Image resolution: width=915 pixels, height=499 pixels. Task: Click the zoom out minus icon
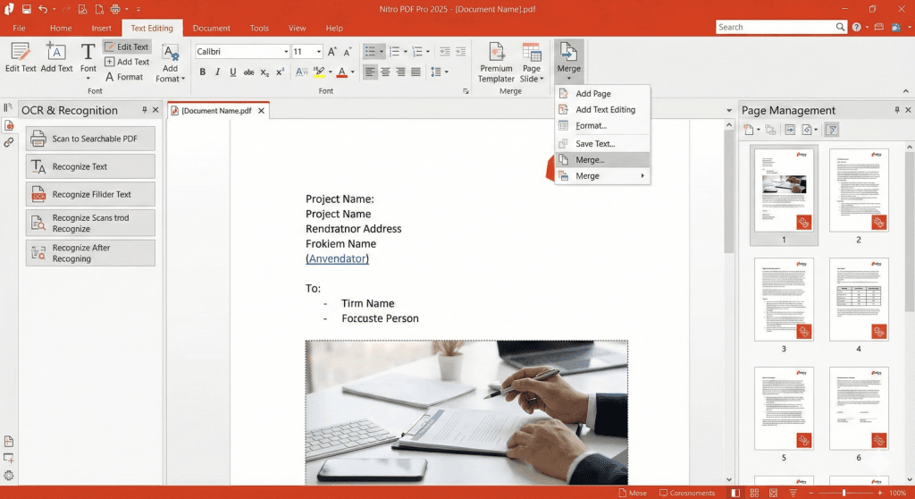(811, 493)
